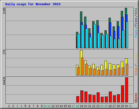
Task: Click the 1098 hits axis value
Action: coord(4,11)
